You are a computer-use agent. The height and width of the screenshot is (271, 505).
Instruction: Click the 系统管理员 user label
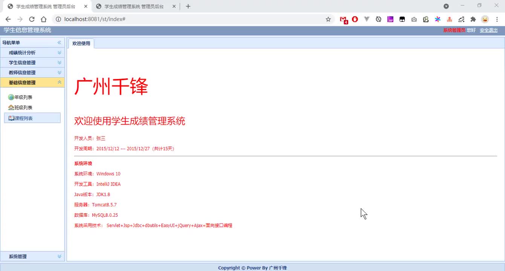coord(454,30)
